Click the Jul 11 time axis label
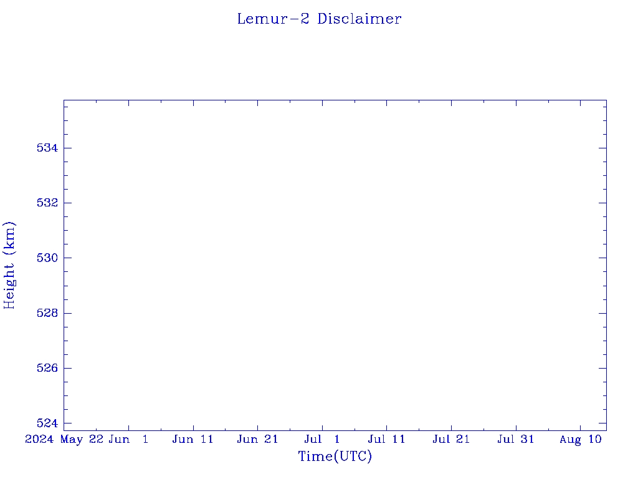The image size is (638, 479). pyautogui.click(x=386, y=439)
